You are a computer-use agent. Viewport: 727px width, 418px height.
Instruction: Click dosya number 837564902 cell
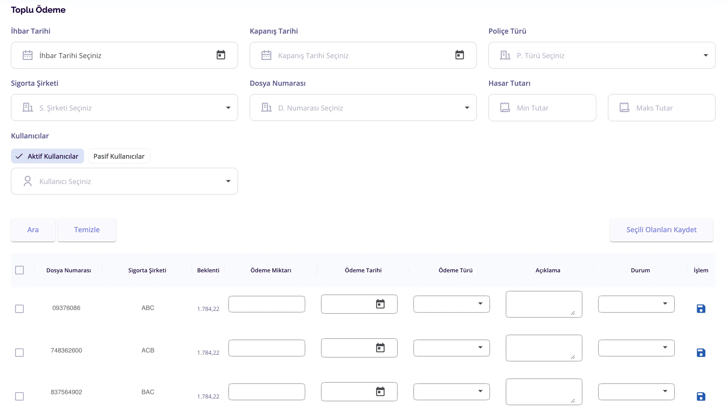pos(66,392)
